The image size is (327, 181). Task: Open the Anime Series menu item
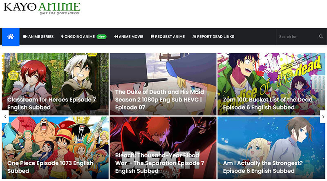click(x=38, y=36)
